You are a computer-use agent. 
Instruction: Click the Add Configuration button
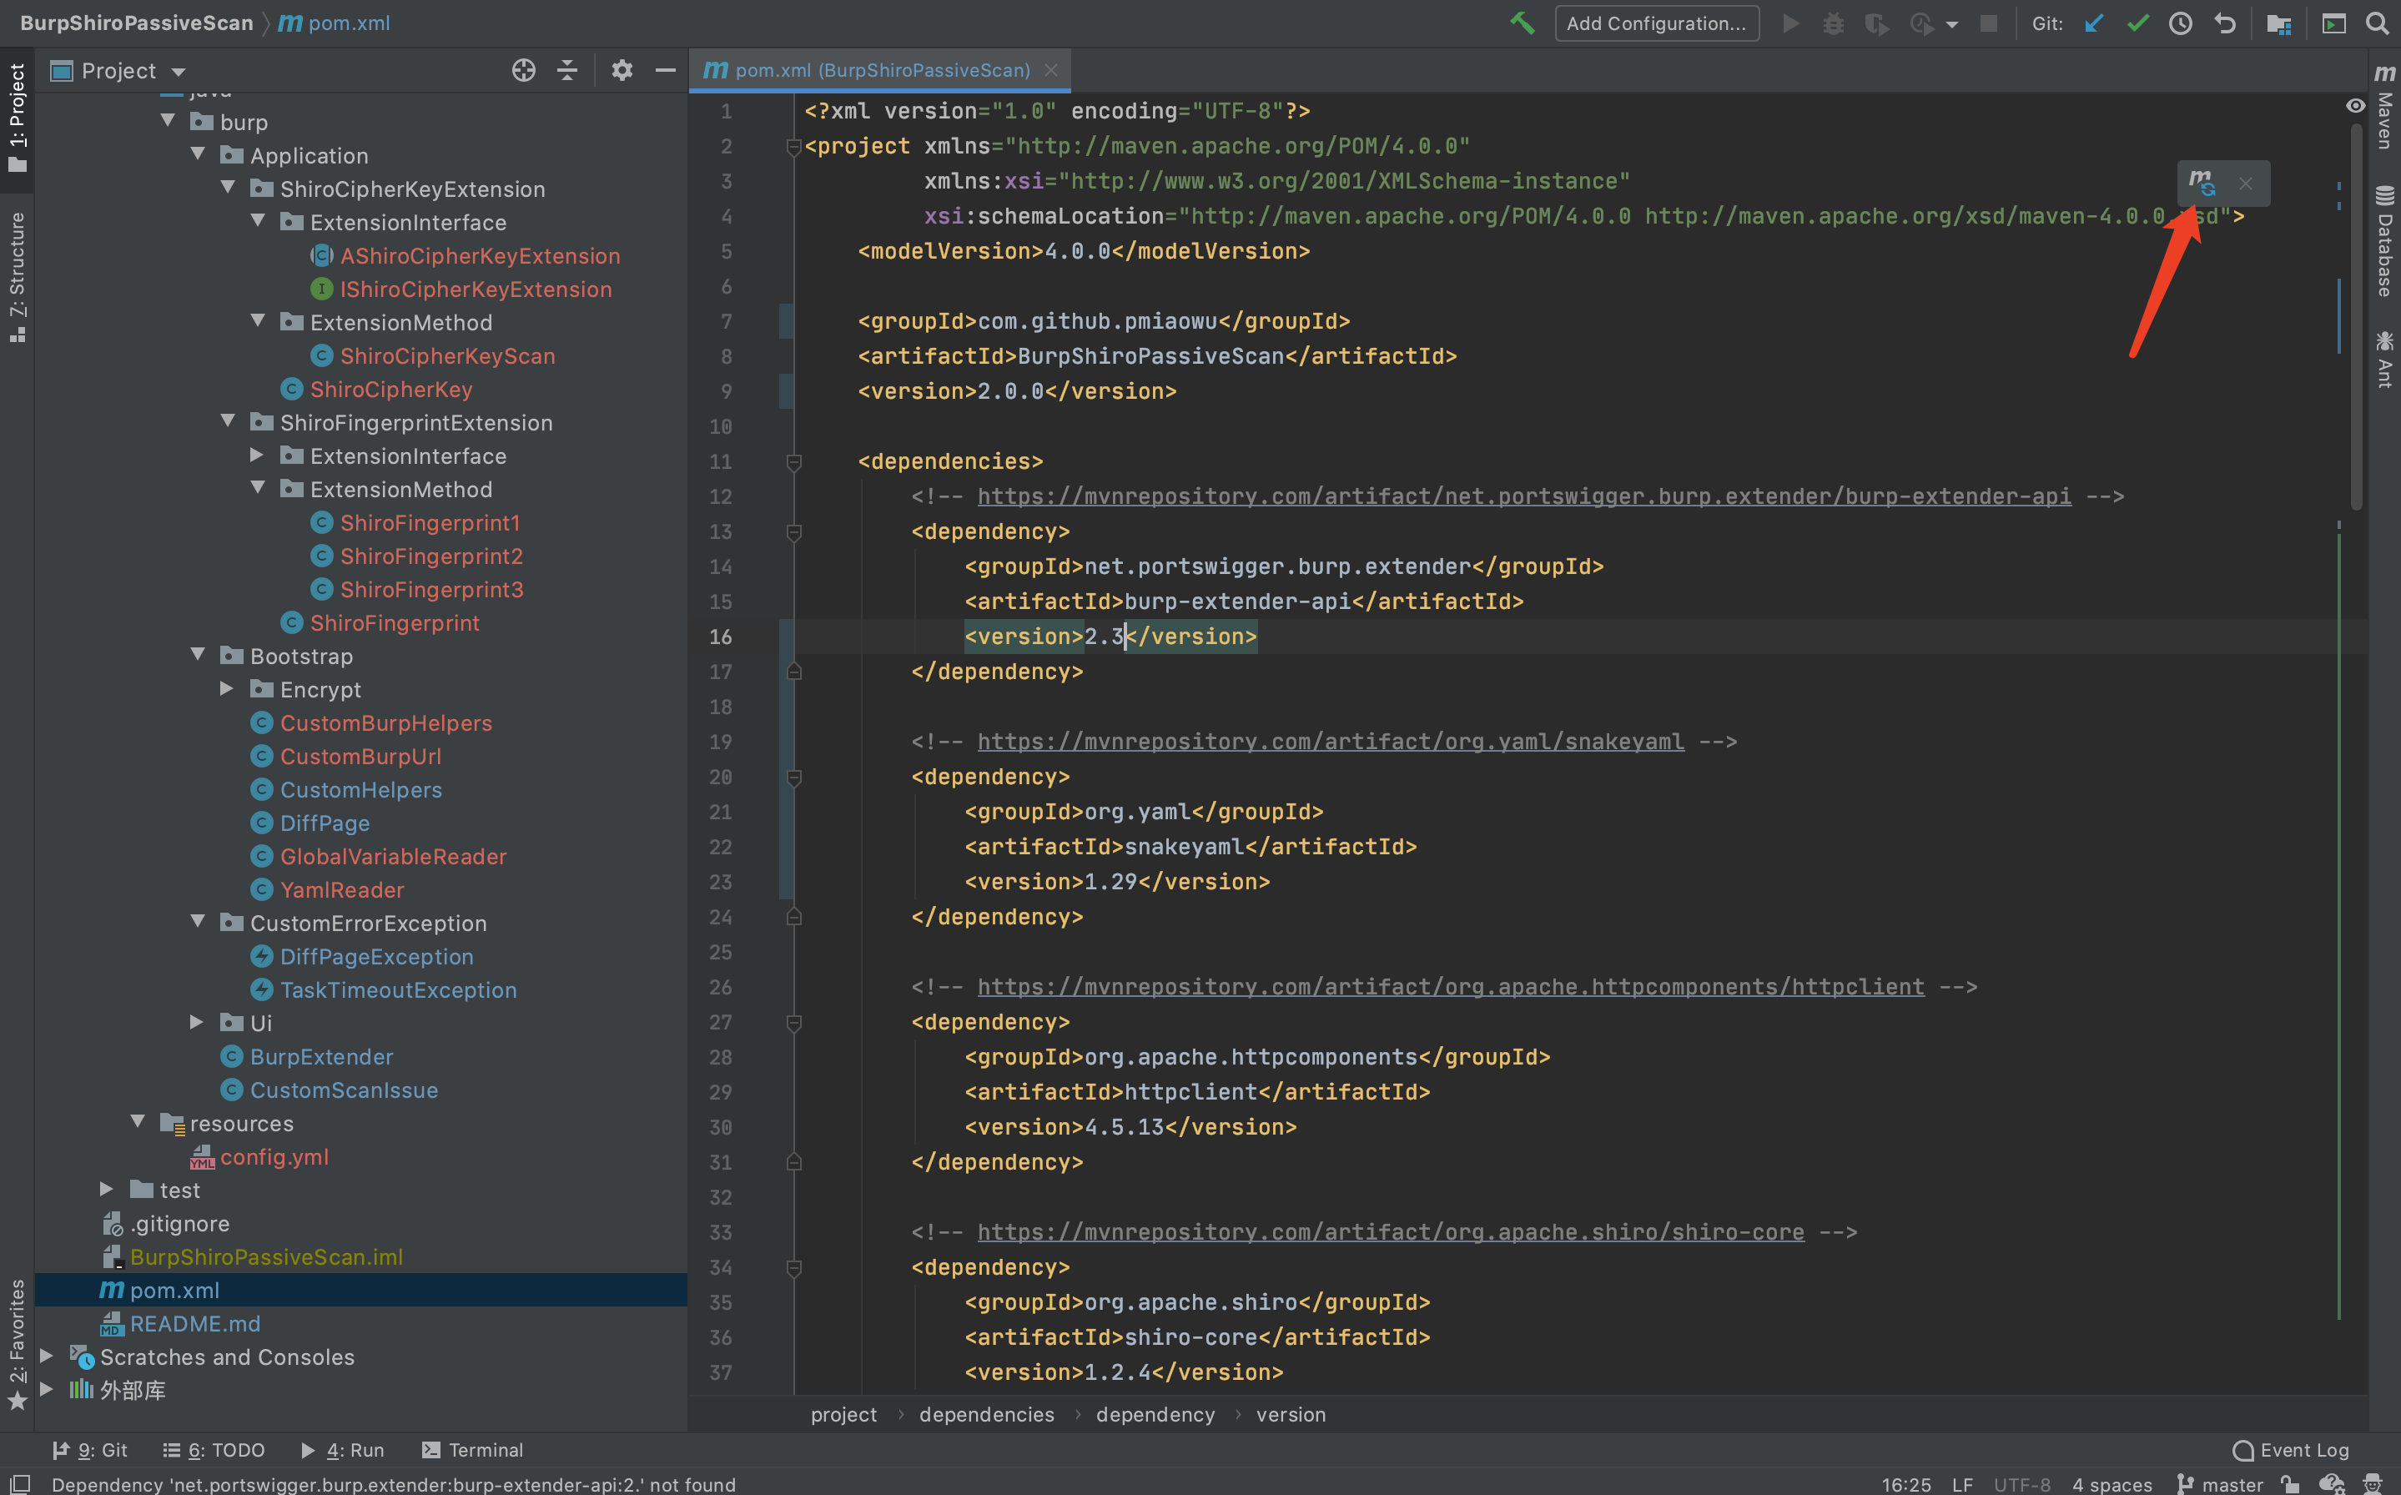click(x=1656, y=23)
